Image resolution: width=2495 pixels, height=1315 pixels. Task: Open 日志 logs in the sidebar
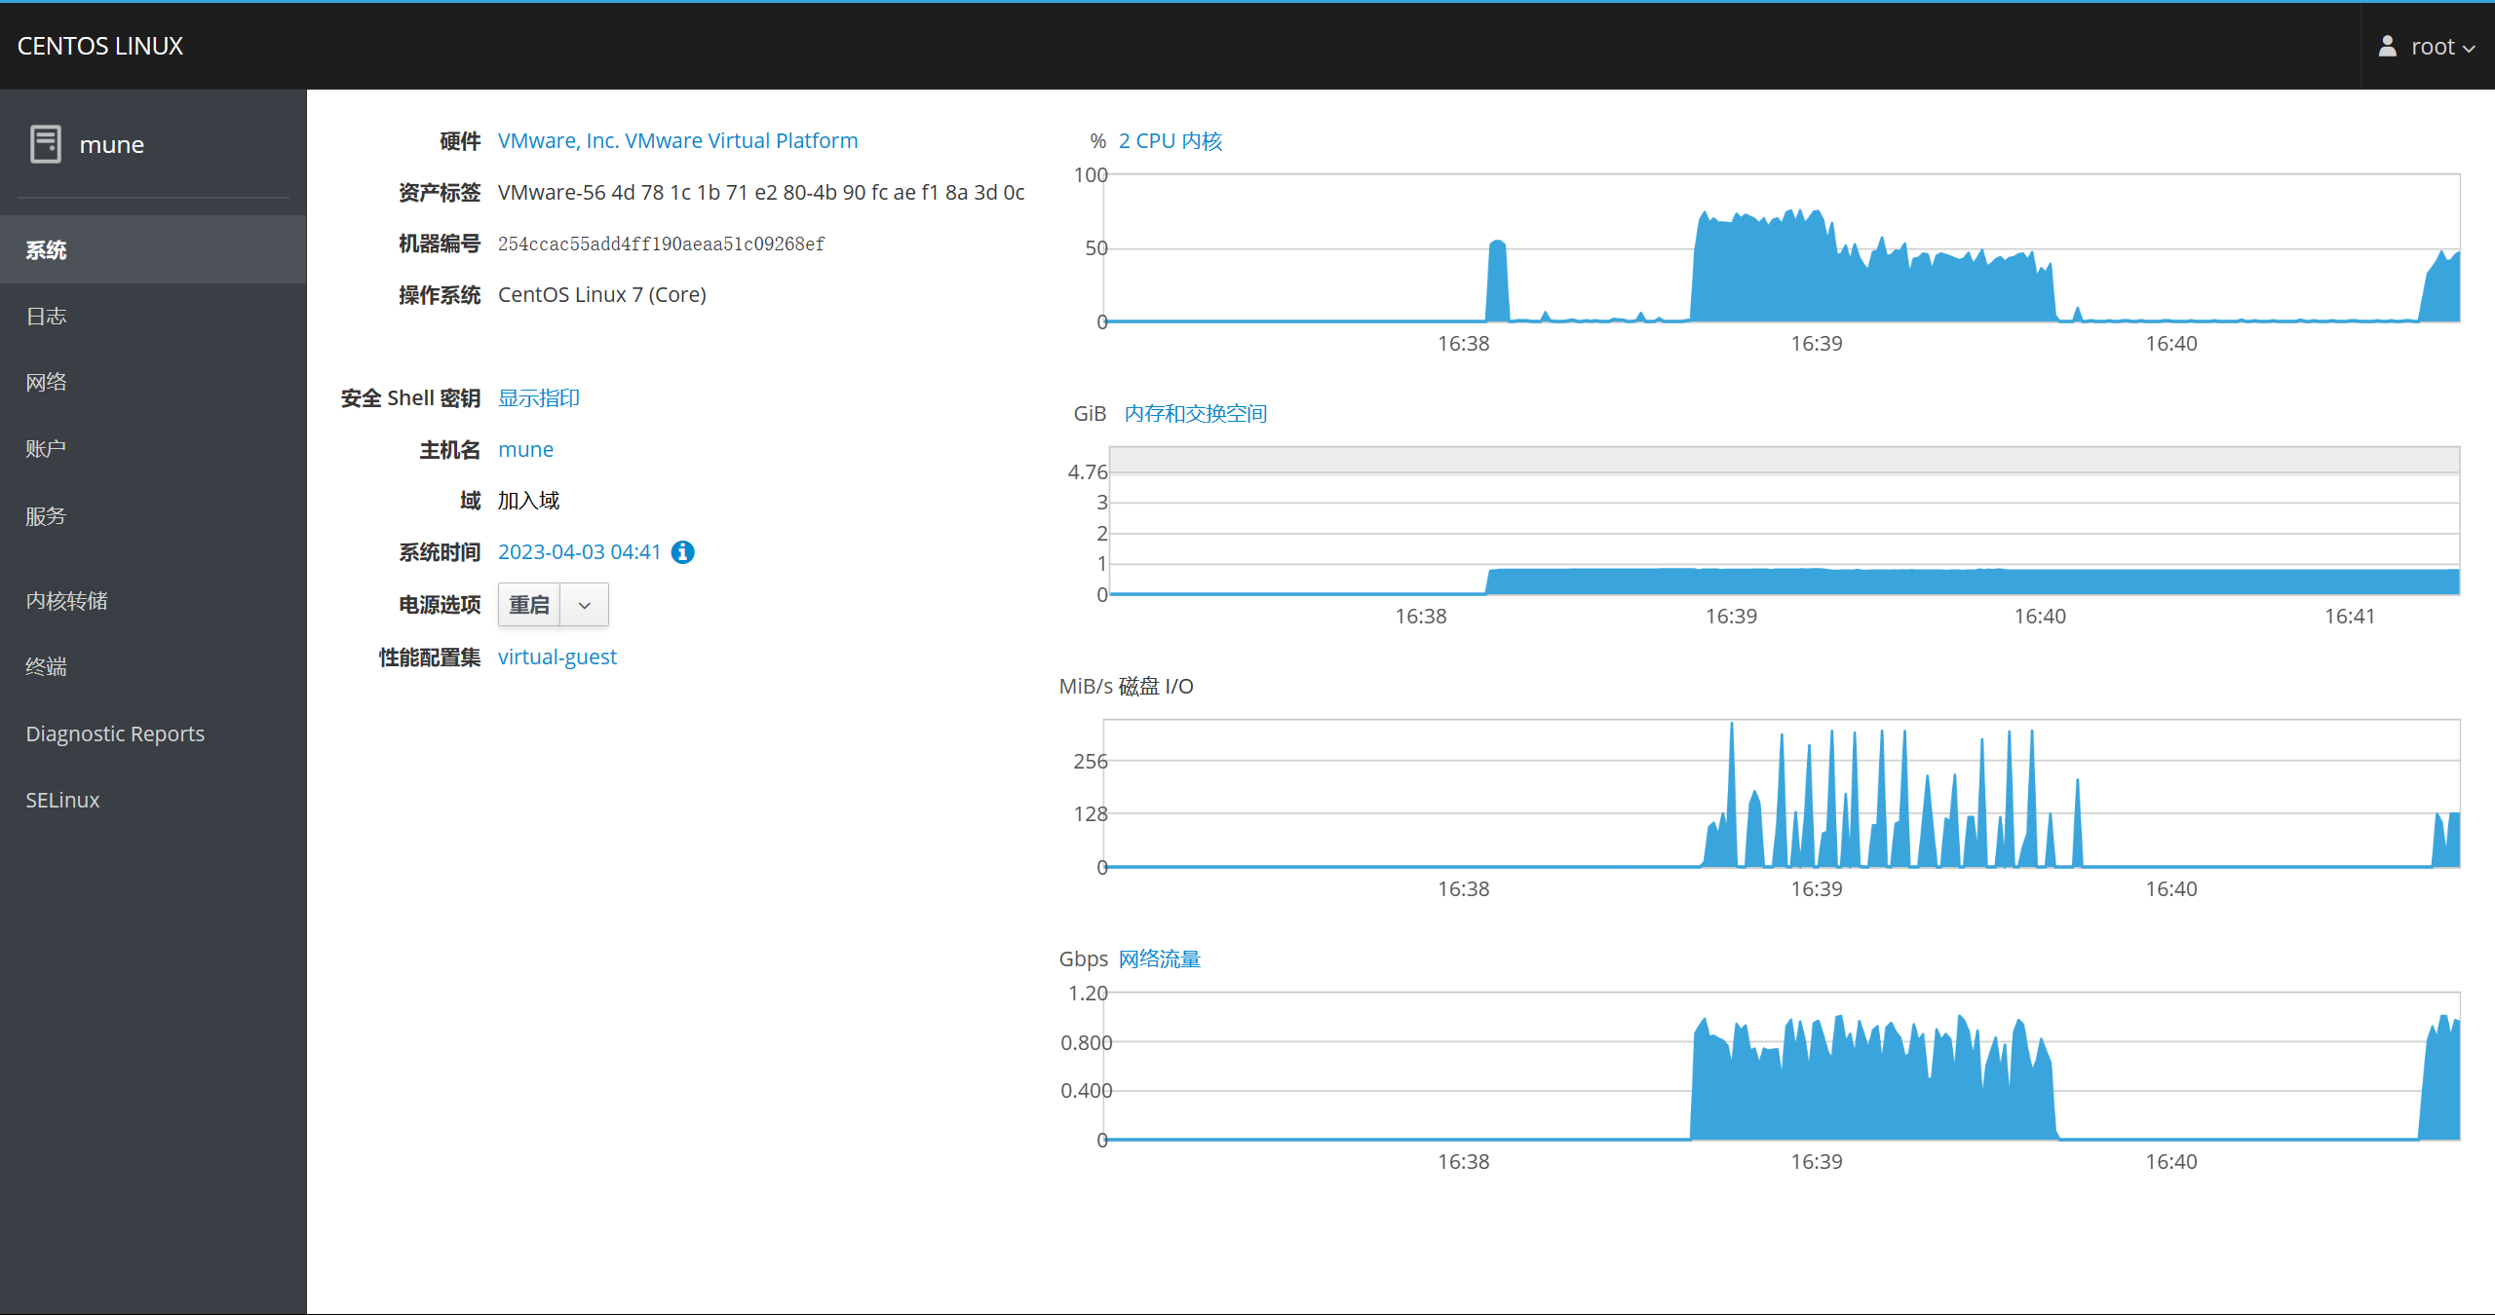[153, 317]
